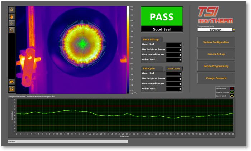Click Since Startup Other Fault count 2

coord(174,60)
